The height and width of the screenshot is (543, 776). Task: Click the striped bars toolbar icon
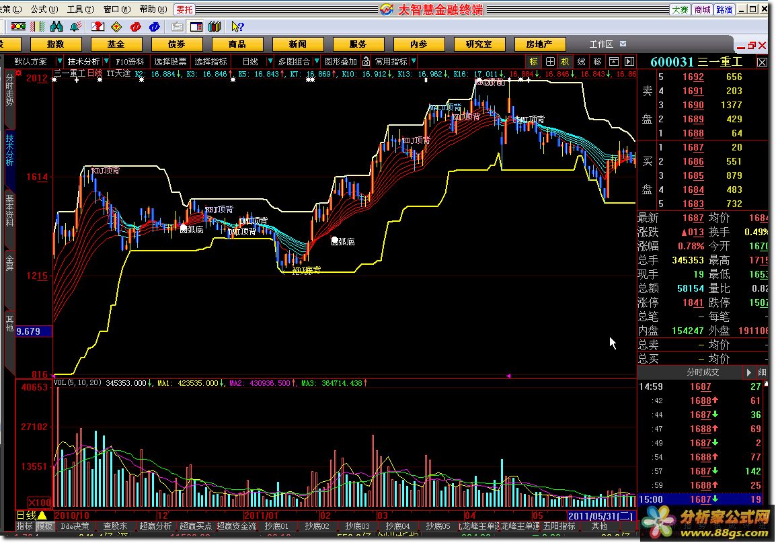point(38,26)
